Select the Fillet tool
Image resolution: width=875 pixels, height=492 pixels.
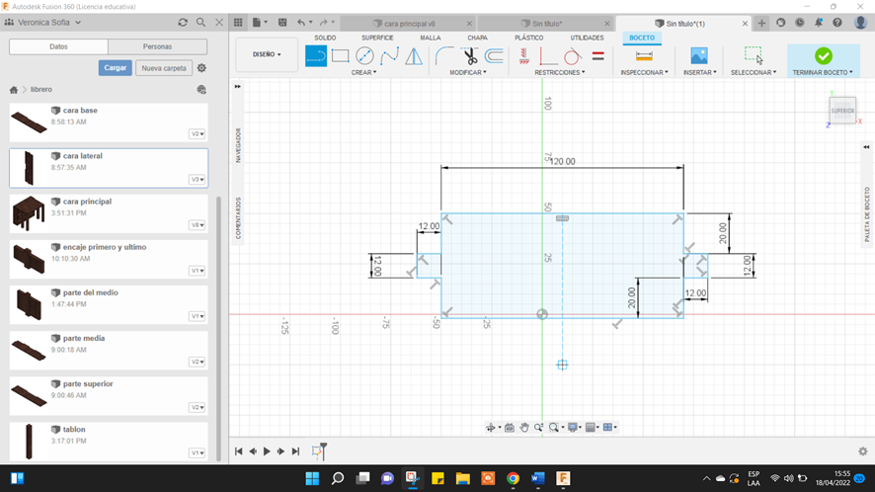pyautogui.click(x=444, y=56)
